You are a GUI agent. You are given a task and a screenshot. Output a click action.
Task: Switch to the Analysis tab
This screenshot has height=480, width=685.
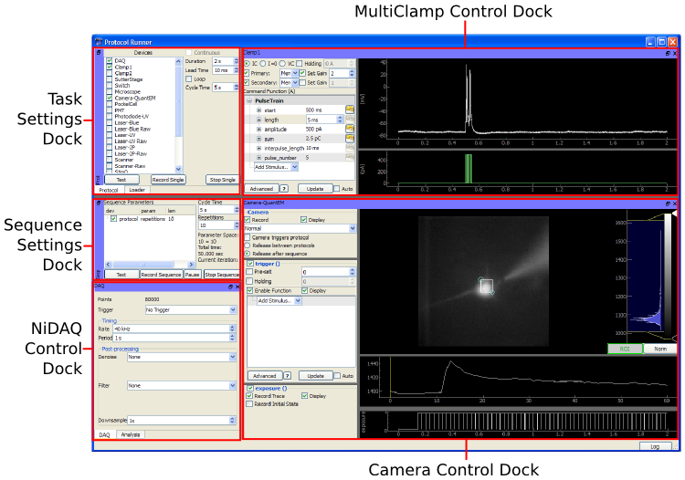click(x=131, y=434)
